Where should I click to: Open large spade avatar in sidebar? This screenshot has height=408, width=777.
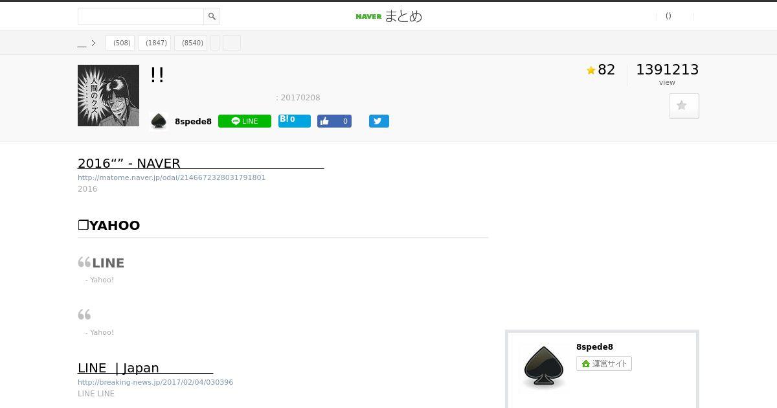click(543, 367)
